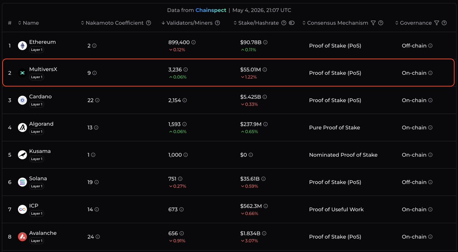Click info icon beside $237.9M stake
Viewport: 458px width, 252px height.
point(266,124)
